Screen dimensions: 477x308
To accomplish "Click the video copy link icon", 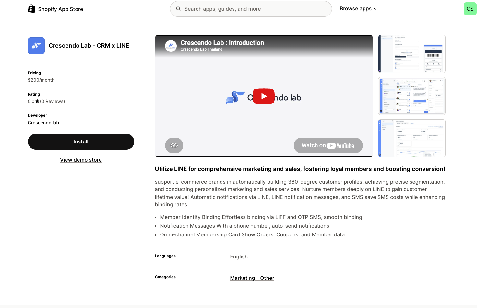I will tap(174, 145).
